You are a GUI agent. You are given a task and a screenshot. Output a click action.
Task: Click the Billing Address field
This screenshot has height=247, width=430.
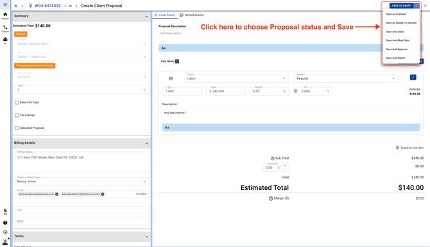82,162
